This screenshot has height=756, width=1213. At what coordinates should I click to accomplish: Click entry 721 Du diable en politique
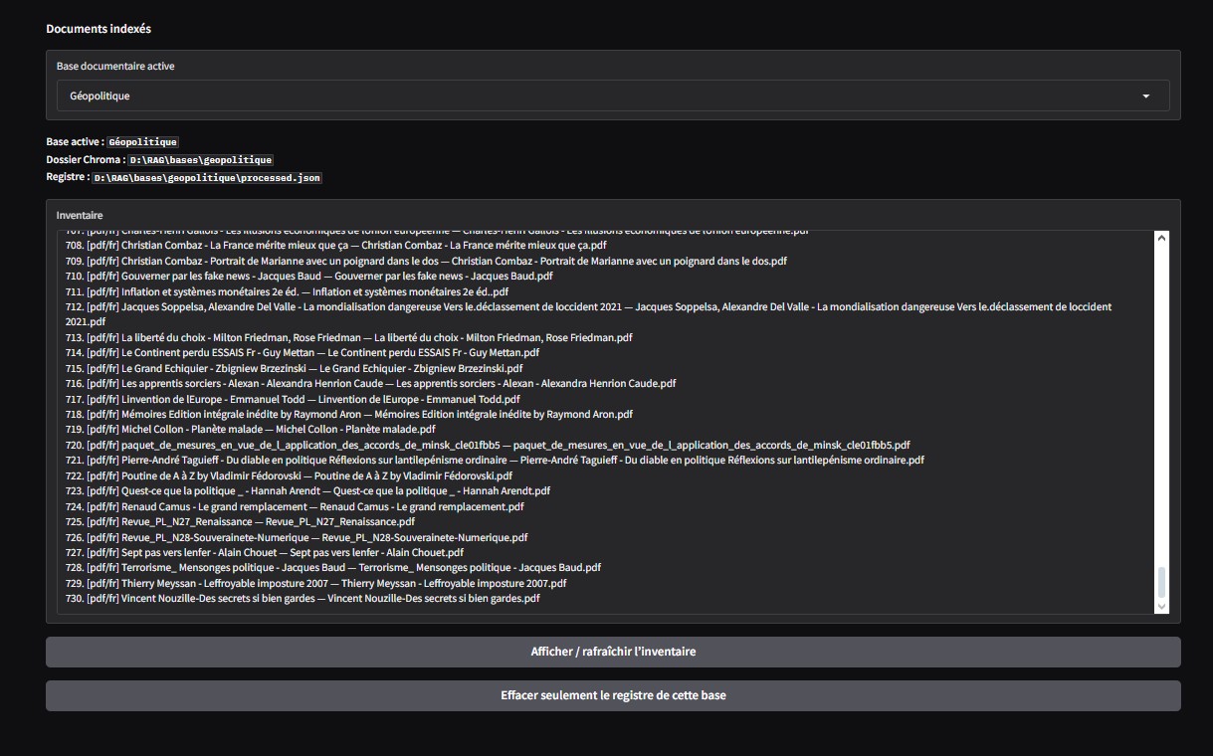point(495,461)
